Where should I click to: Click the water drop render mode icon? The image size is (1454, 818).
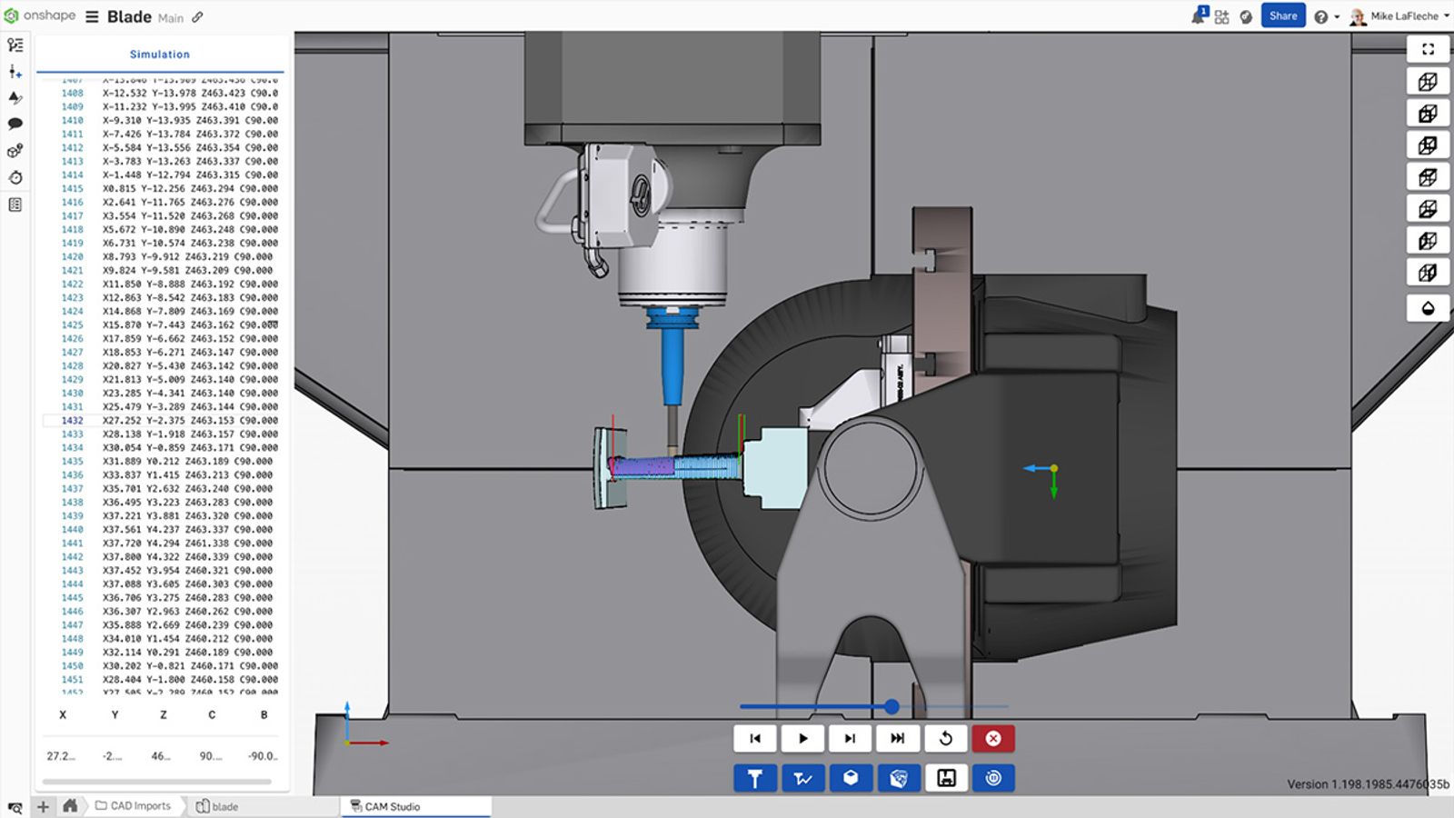coord(1428,308)
